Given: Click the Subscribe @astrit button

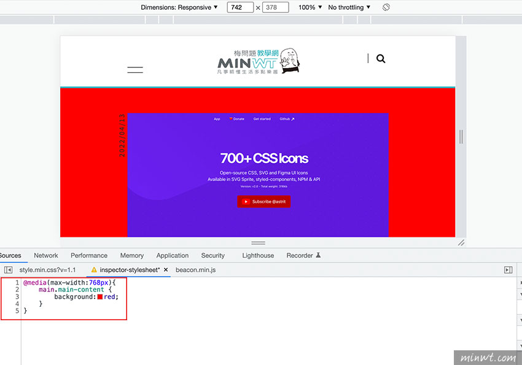Looking at the screenshot, I should [x=263, y=201].
